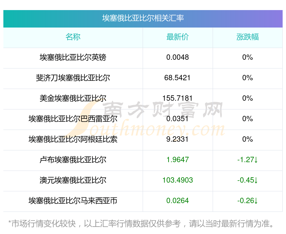
Task: Select the 埃塞俄比亚比尔英镑 row name
Action: 73,57
